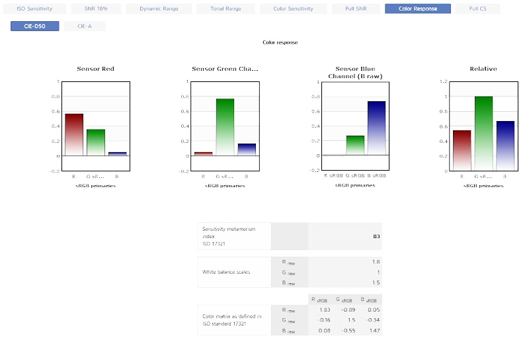
Task: Go to the Color Sensitivity tab
Action: (x=293, y=9)
